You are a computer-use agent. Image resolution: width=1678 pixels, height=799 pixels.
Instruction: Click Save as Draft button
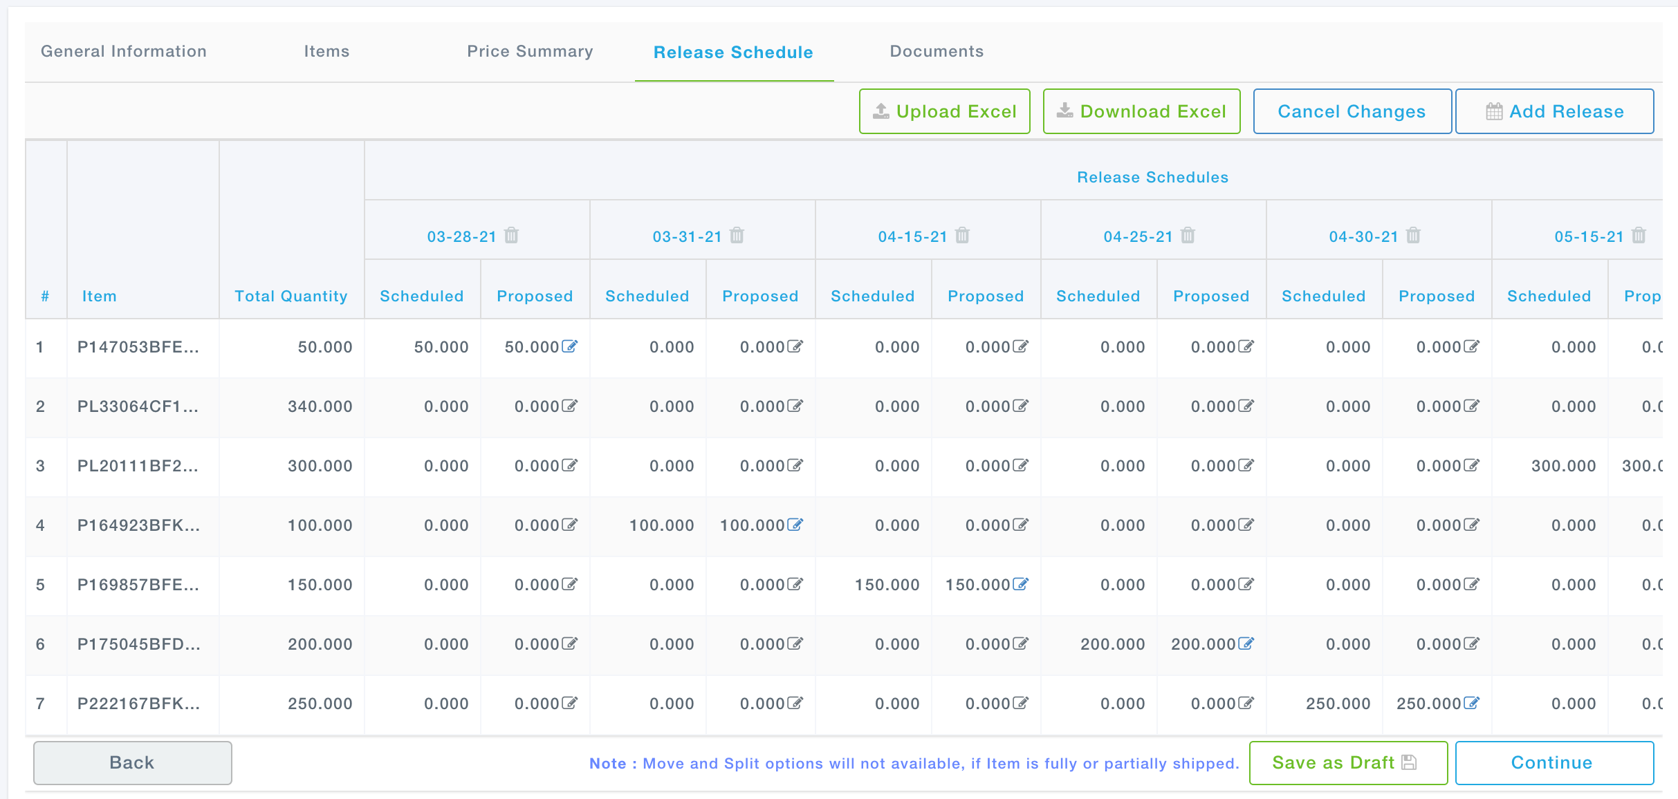coord(1347,762)
